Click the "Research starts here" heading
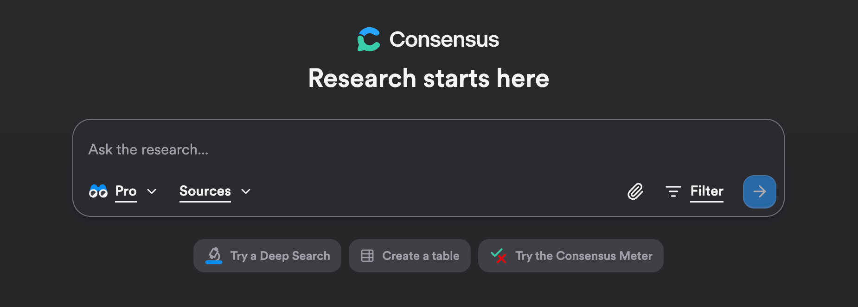 click(x=429, y=78)
